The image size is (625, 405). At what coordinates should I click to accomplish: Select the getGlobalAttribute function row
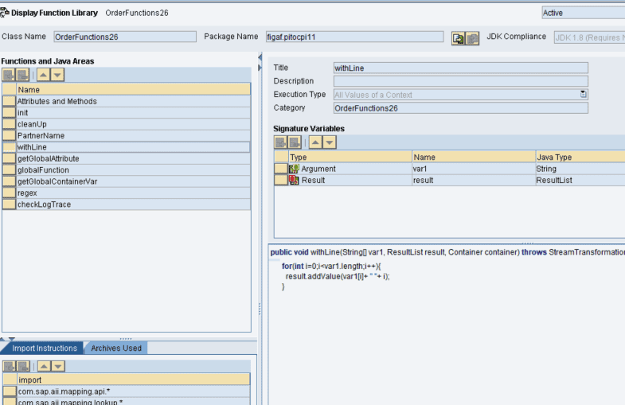[x=133, y=158]
